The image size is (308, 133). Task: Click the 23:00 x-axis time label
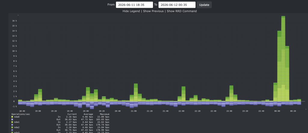pos(229,111)
